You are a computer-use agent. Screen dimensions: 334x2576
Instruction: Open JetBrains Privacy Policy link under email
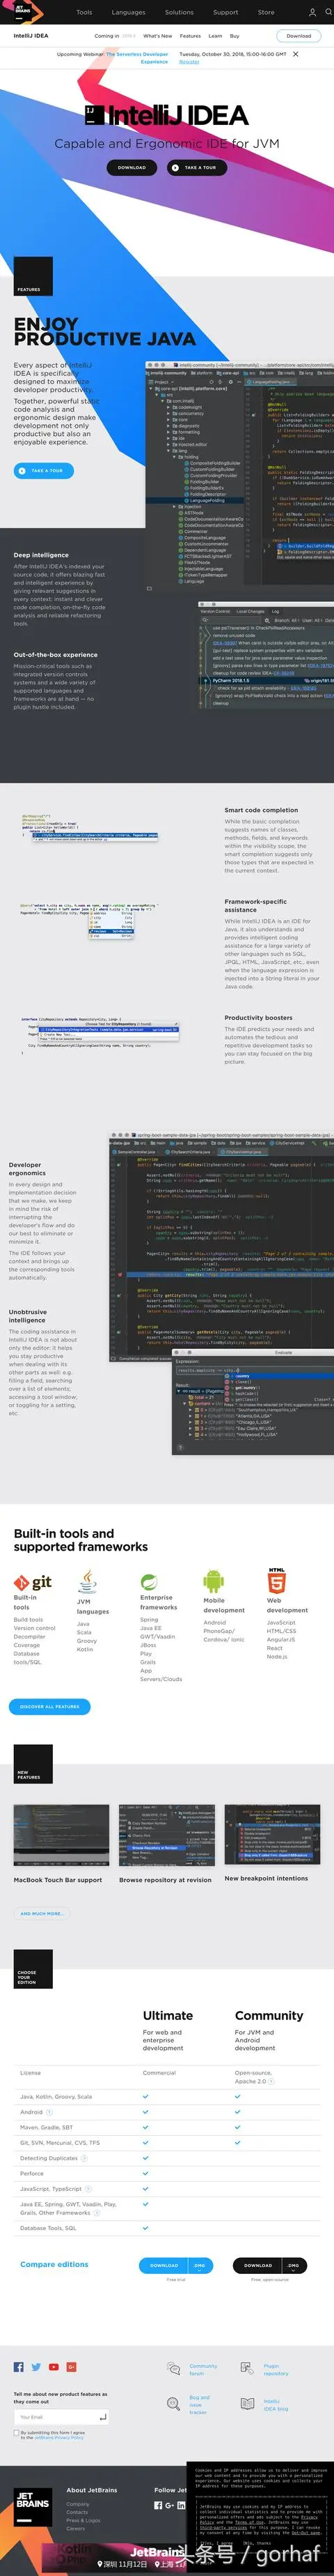[61, 2437]
